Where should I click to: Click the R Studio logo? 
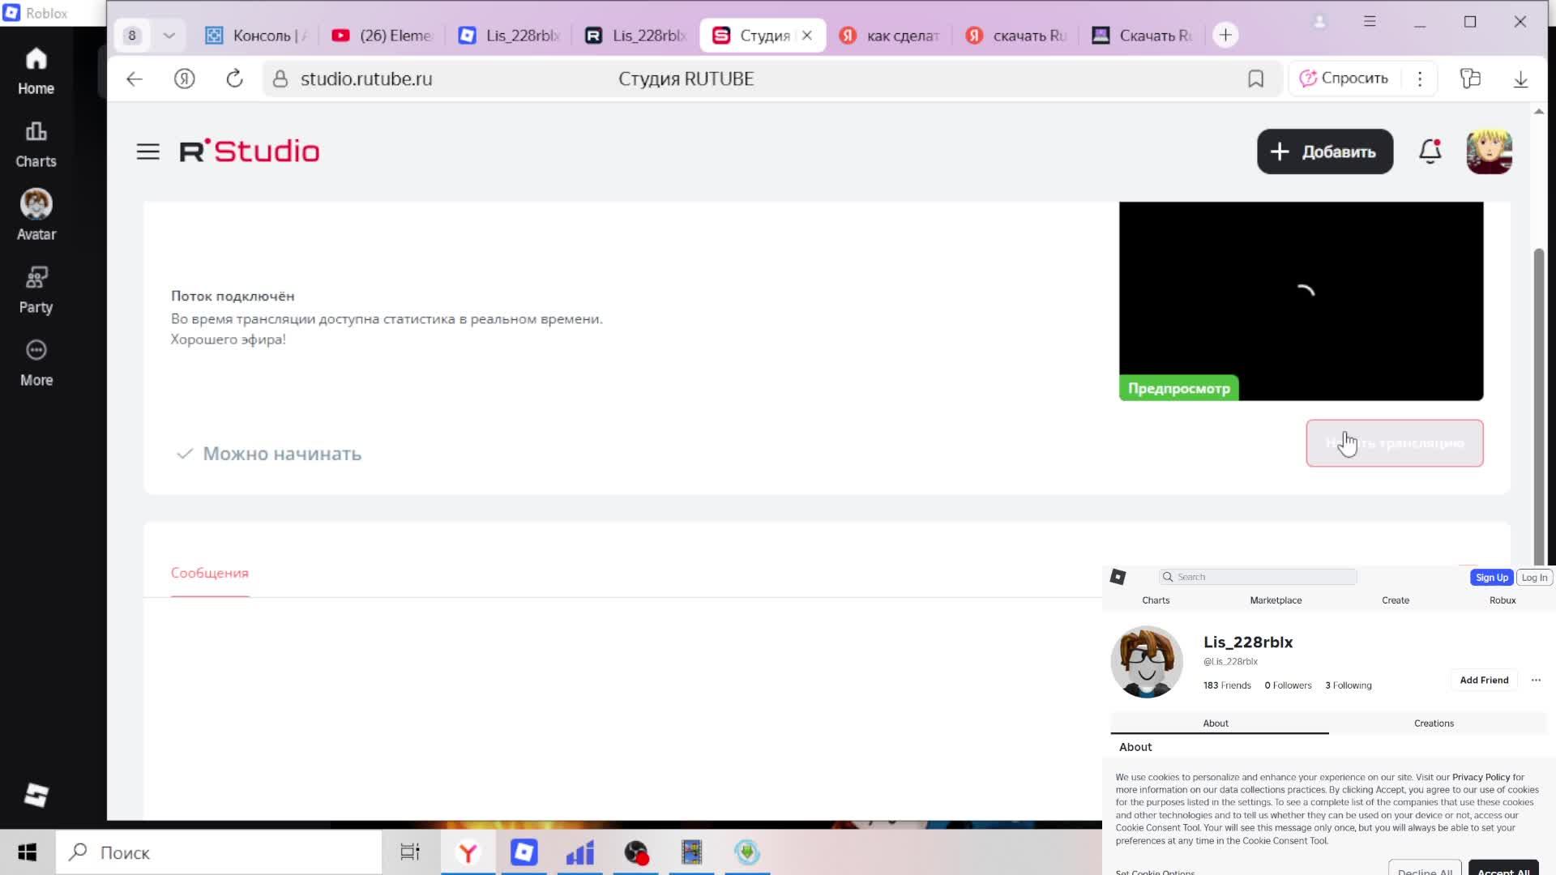(250, 151)
